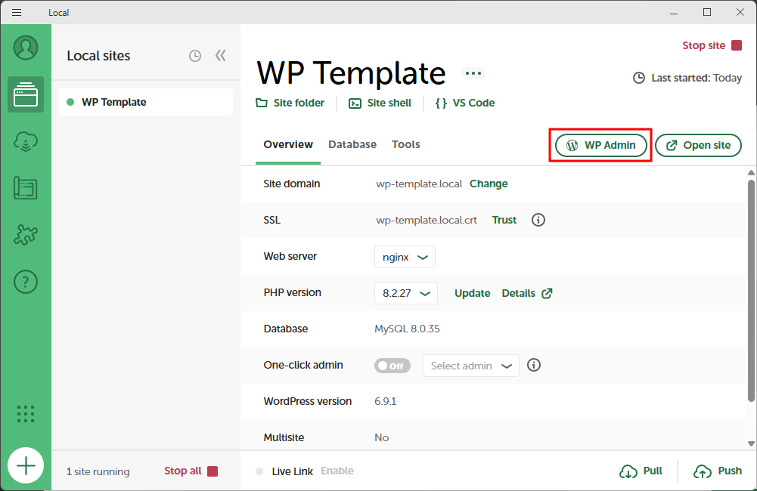757x491 pixels.
Task: Open the Site shell
Action: pos(380,103)
